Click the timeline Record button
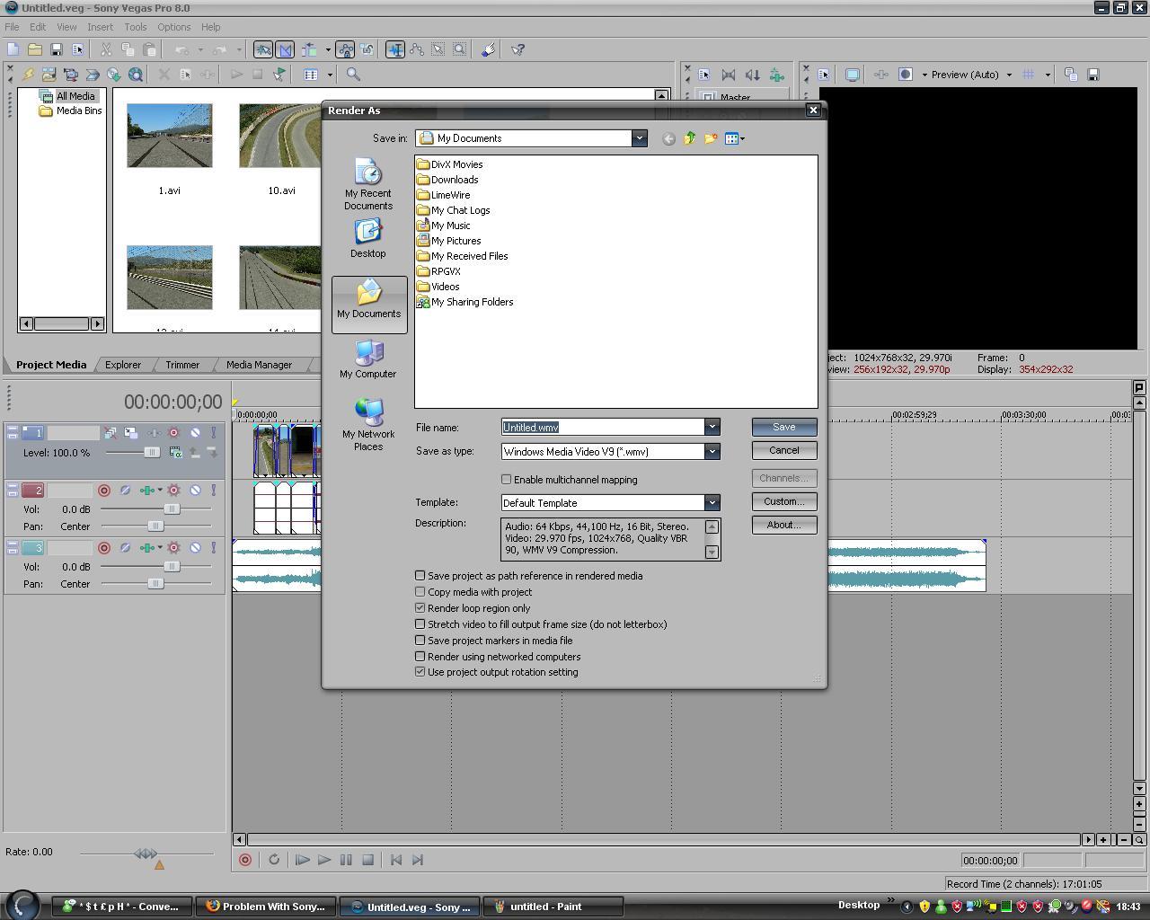The width and height of the screenshot is (1150, 920). tap(244, 860)
